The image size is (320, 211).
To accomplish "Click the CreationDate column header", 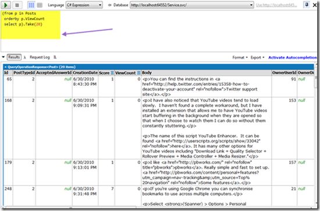I will [86, 73].
